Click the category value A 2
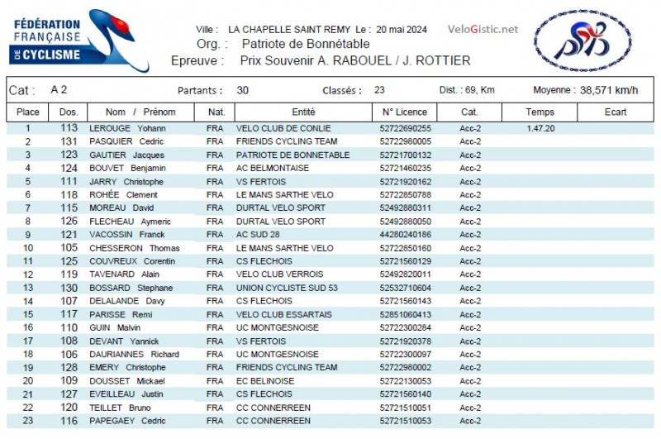This screenshot has width=661, height=439. [59, 89]
